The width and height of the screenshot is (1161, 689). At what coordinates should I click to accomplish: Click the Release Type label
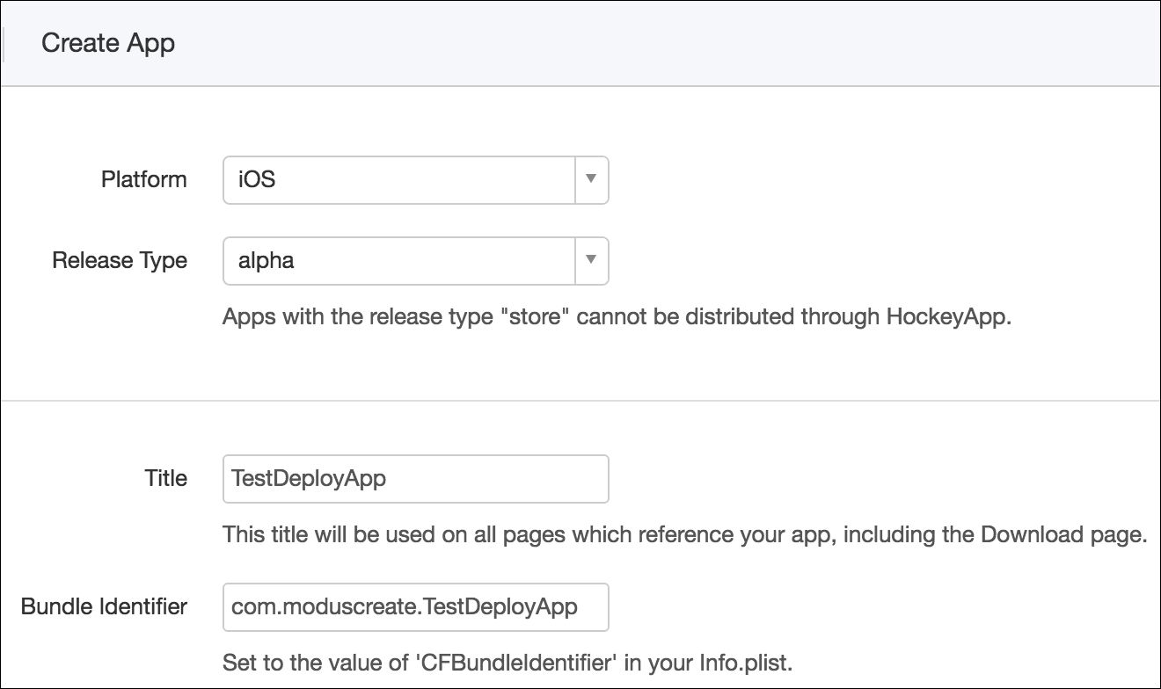120,261
